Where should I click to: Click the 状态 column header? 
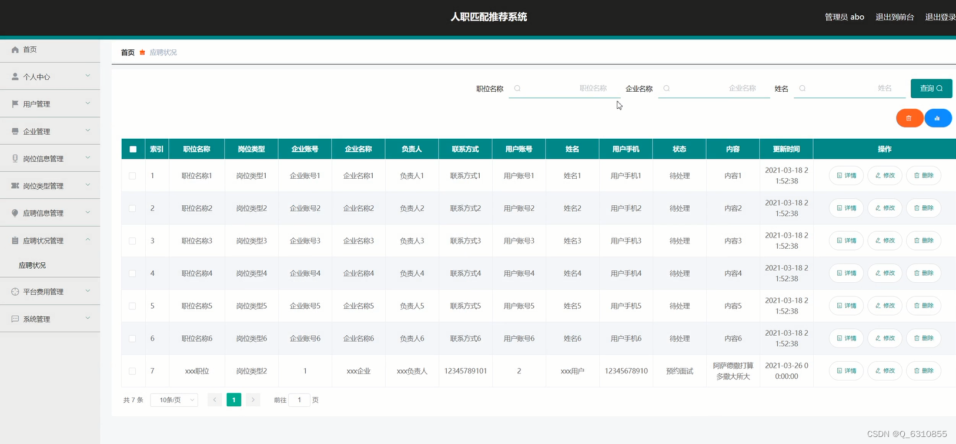click(x=679, y=149)
